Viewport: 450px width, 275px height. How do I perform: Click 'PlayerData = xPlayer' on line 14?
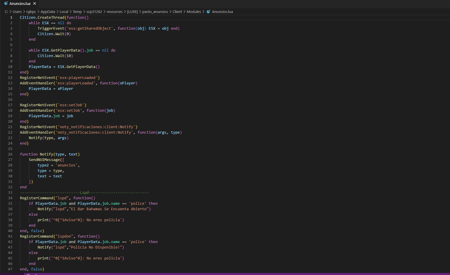click(51, 88)
